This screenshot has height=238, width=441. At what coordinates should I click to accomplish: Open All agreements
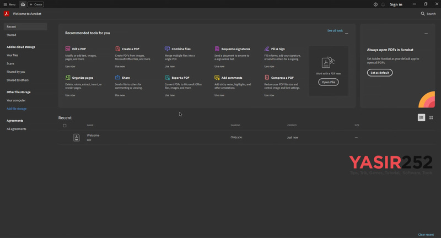[x=17, y=129]
